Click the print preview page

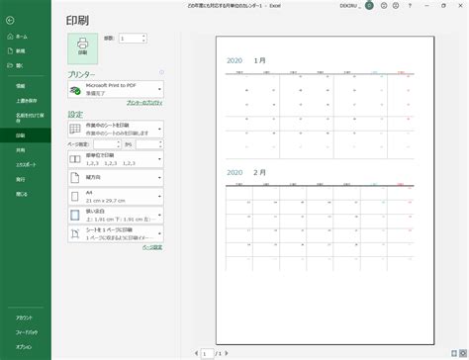pyautogui.click(x=325, y=190)
